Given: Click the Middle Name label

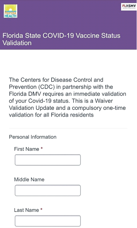Looking at the screenshot, I should [x=29, y=180].
